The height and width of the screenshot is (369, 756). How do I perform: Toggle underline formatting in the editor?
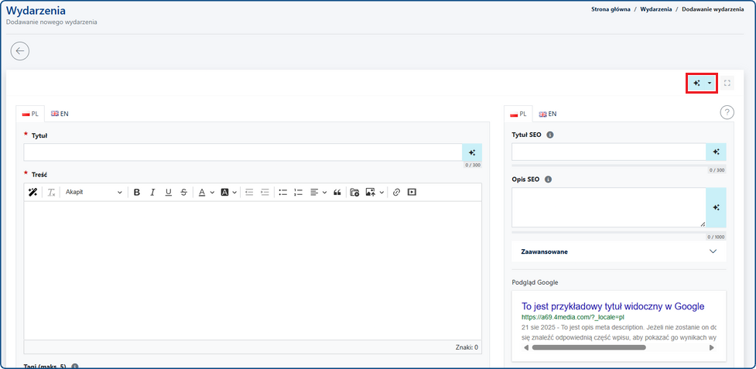pyautogui.click(x=168, y=192)
